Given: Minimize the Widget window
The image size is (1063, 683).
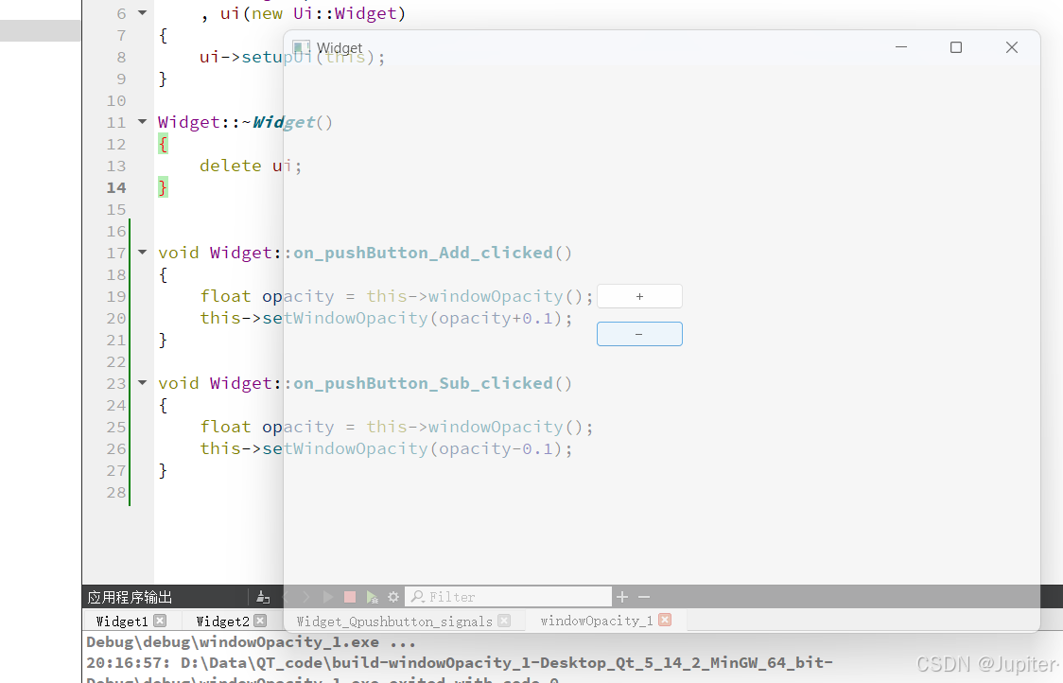Looking at the screenshot, I should pyautogui.click(x=901, y=47).
